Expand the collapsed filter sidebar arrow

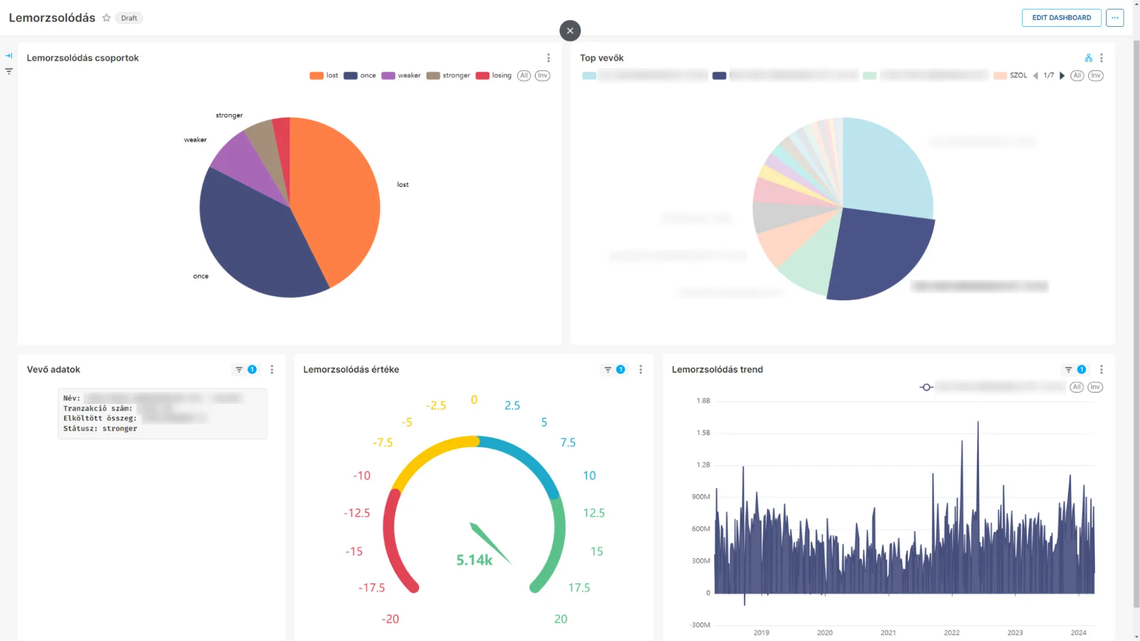(x=9, y=56)
